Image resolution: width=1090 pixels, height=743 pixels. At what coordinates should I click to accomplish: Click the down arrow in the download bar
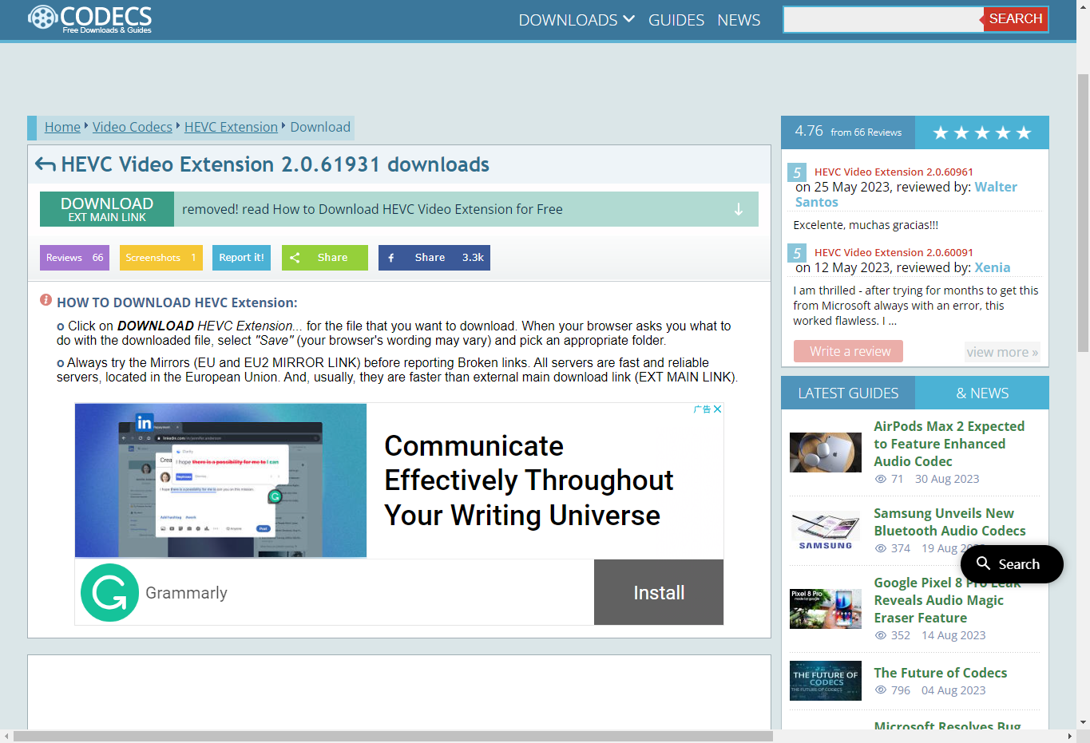coord(739,209)
